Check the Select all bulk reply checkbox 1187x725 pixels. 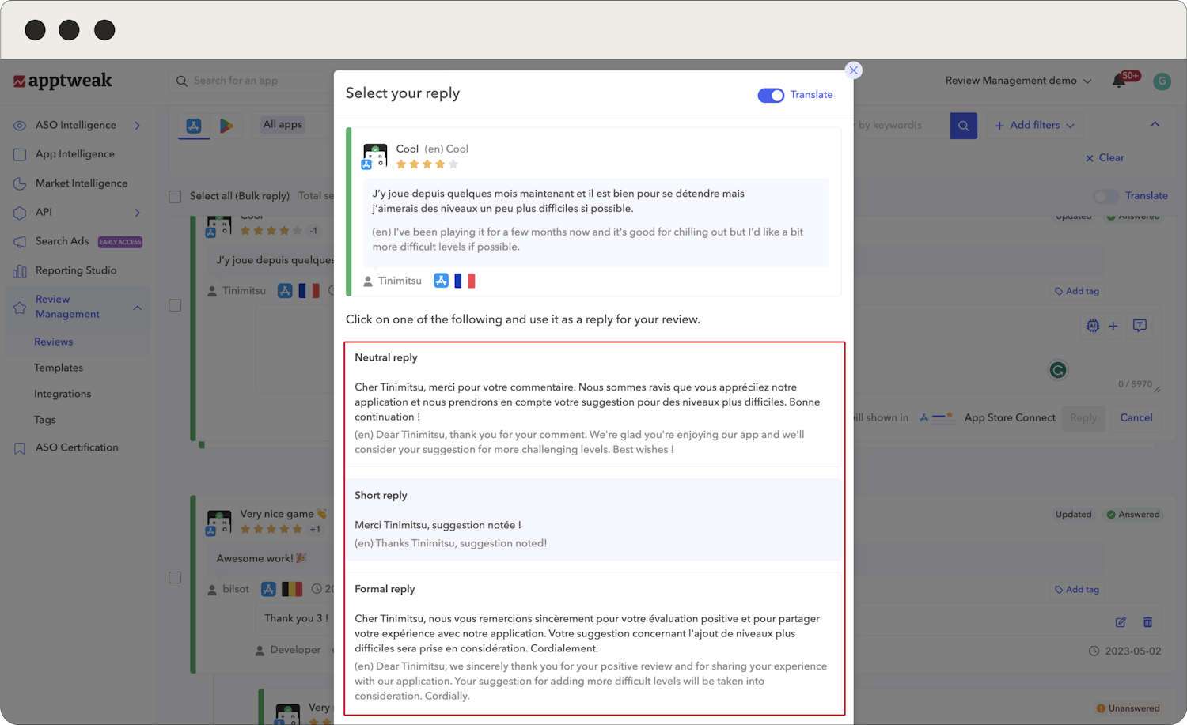[x=175, y=195]
